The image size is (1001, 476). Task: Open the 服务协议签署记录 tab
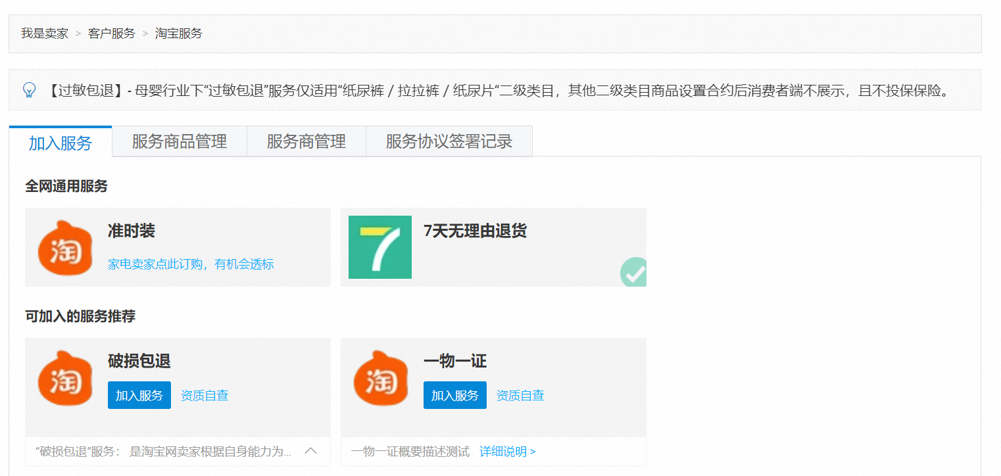coord(449,141)
